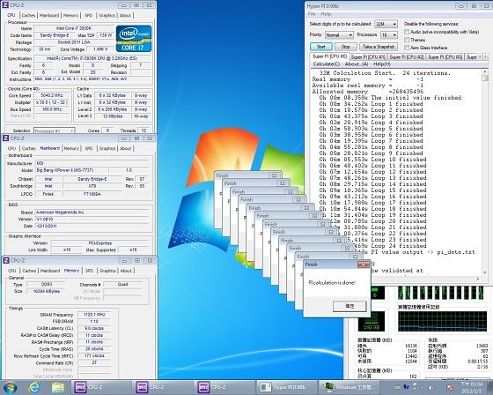Click the physical memory usage history graph
Viewport: 493px width, 395px height.
tap(442, 321)
